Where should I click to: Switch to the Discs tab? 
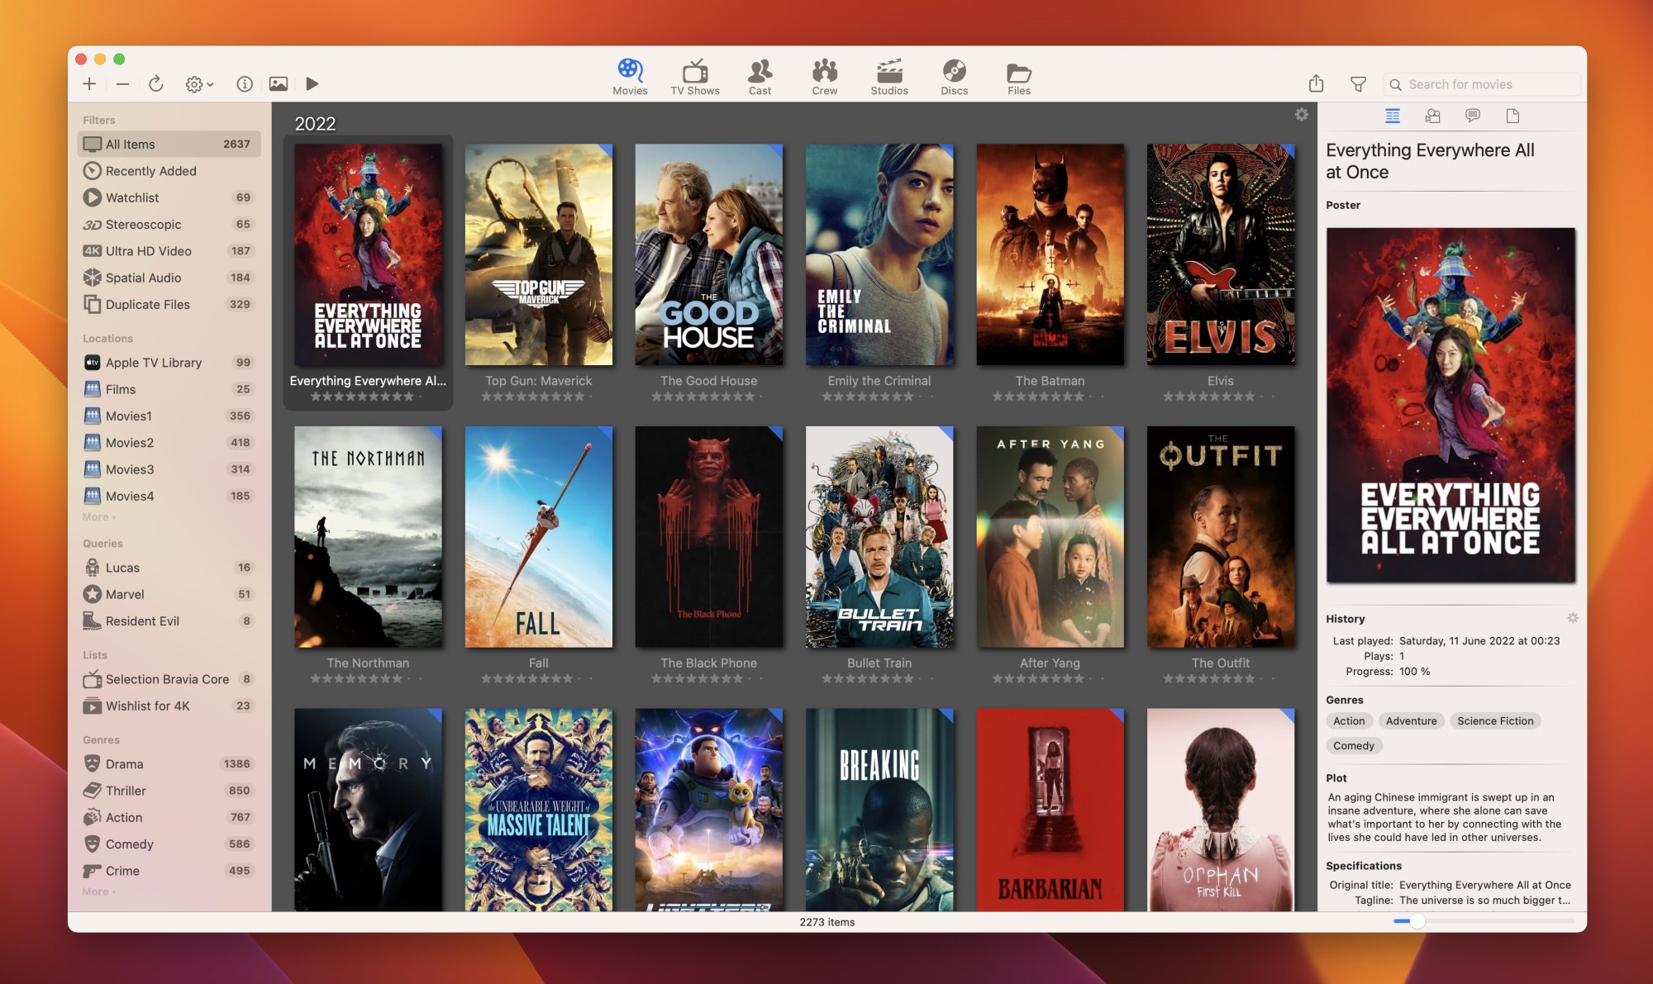954,78
